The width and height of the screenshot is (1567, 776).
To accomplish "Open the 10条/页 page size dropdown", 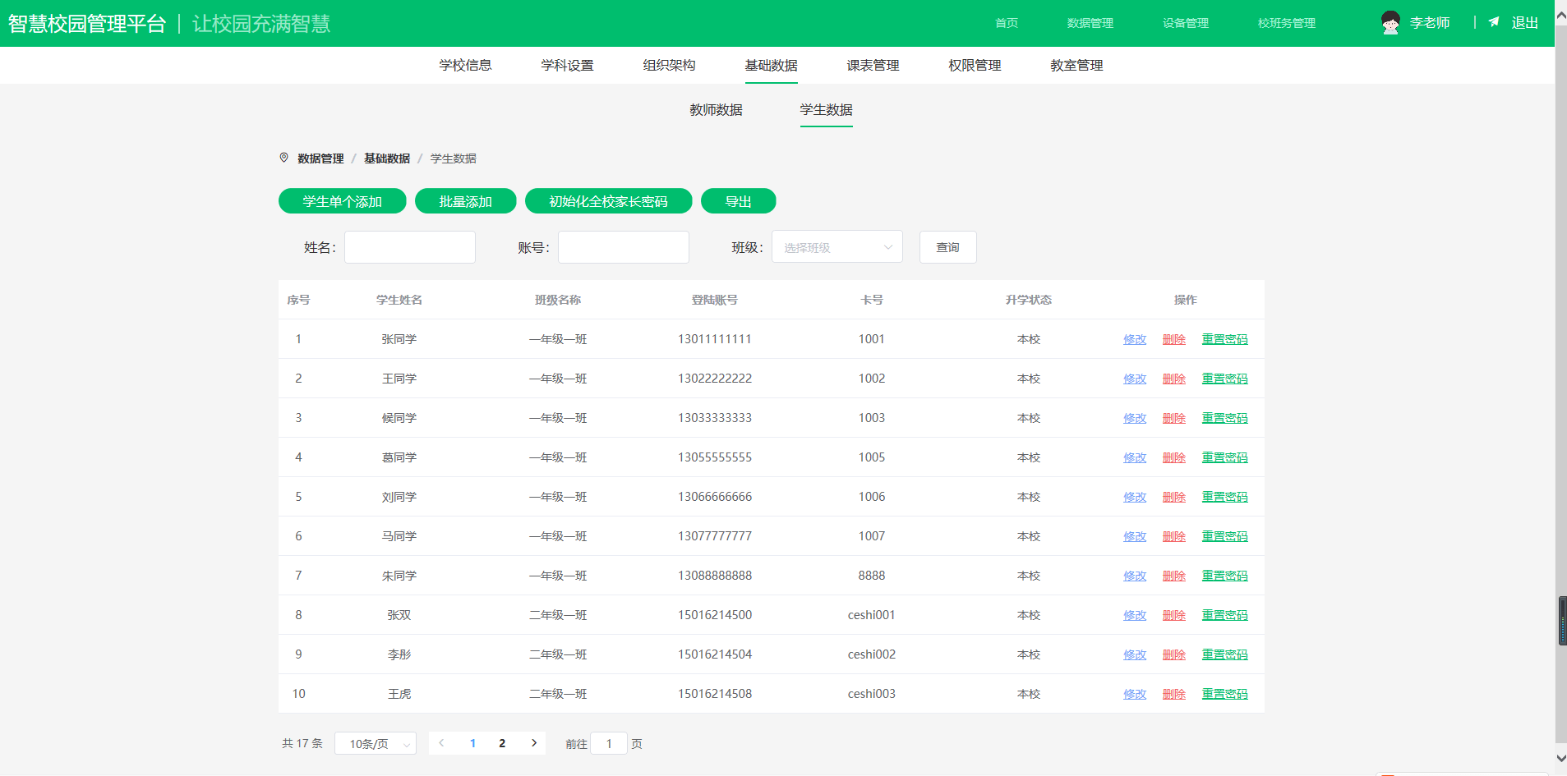I will point(376,743).
